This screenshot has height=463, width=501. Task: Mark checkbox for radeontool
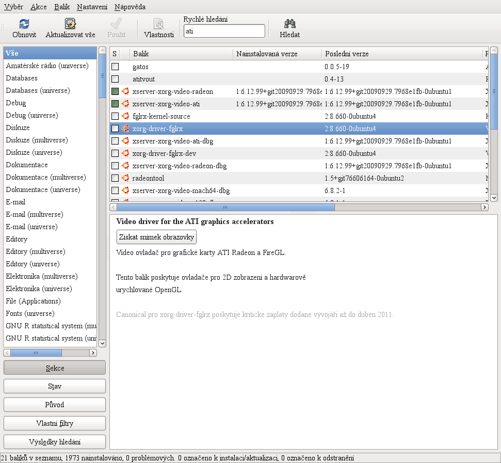pyautogui.click(x=115, y=178)
